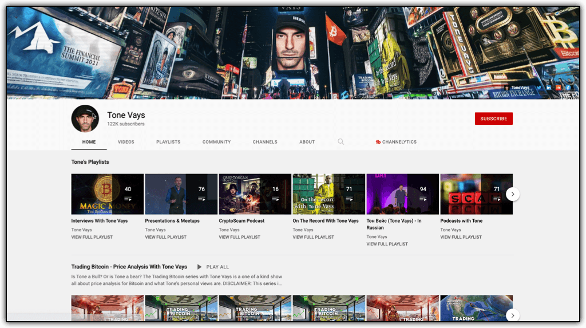Click Tone Vays author under Interviews playlist
The image size is (586, 328).
coord(81,230)
